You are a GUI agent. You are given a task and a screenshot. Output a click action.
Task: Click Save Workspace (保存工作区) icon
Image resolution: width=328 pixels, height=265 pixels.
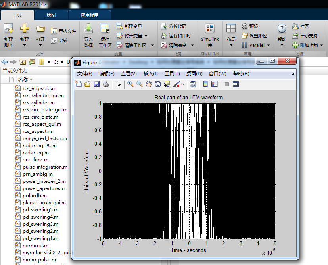tap(105, 29)
